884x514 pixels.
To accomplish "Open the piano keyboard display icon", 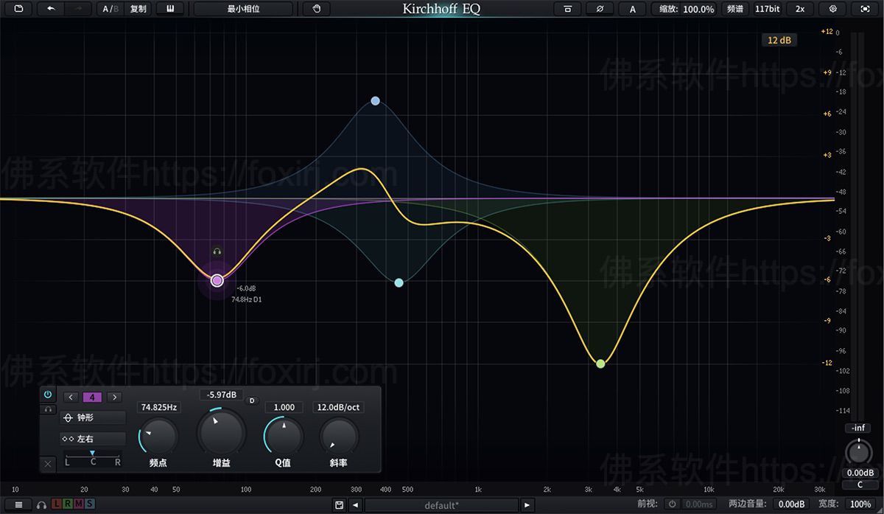I will coord(170,9).
